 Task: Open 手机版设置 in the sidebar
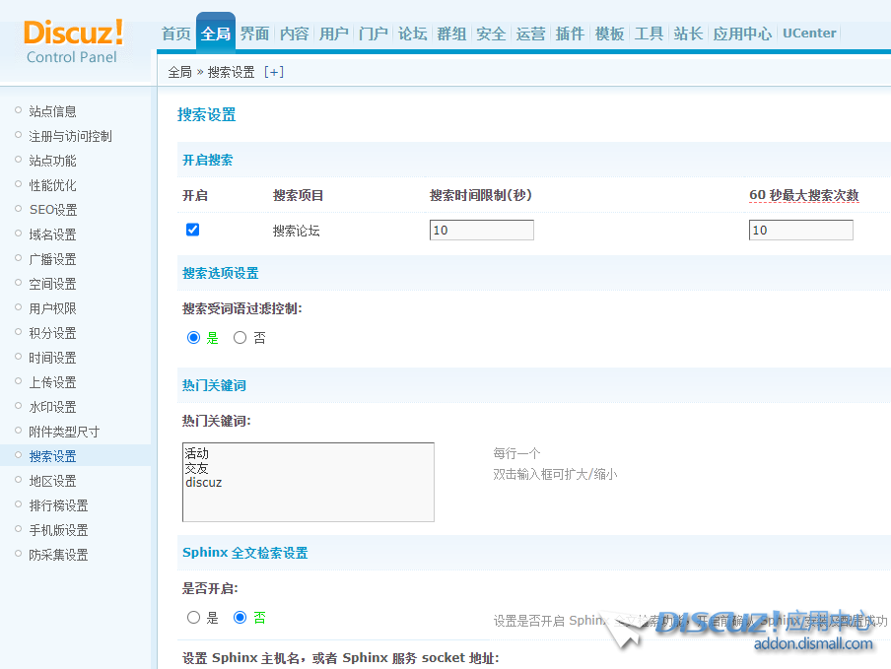(x=58, y=530)
